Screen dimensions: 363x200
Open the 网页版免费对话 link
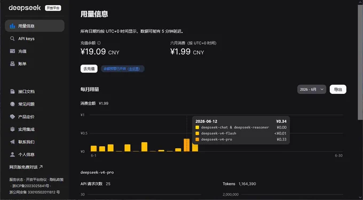[26, 167]
